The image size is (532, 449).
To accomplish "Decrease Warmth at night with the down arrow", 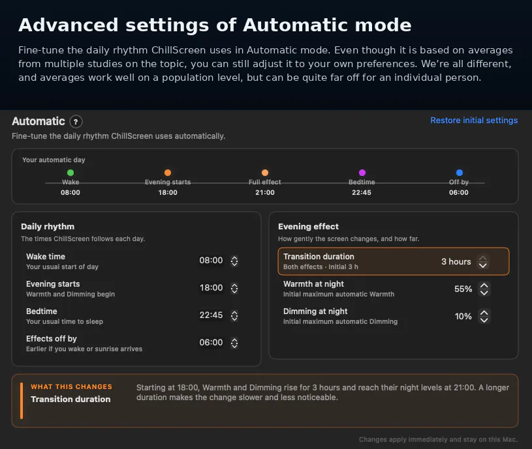I will click(484, 293).
